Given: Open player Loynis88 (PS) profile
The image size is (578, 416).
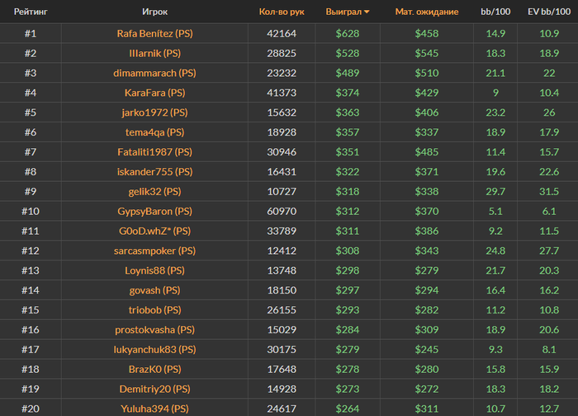Looking at the screenshot, I should point(155,270).
